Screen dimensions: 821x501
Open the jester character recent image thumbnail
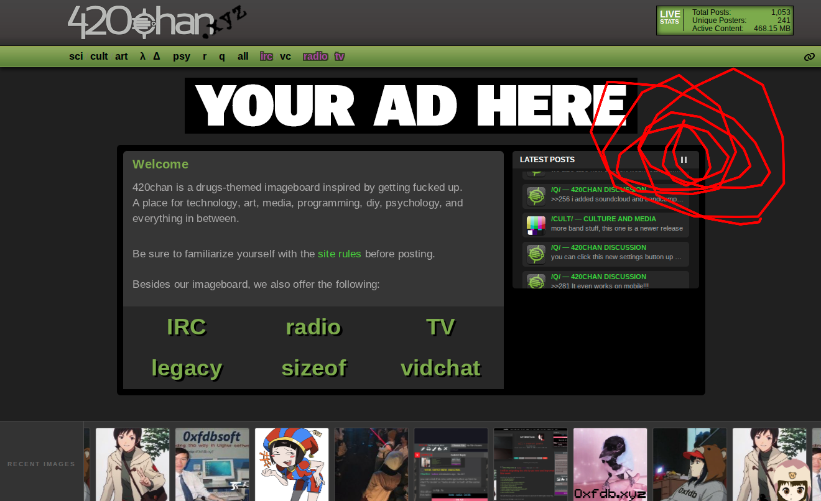click(x=292, y=464)
